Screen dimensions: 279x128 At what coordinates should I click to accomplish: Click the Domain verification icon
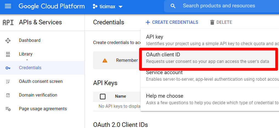coord(8,95)
